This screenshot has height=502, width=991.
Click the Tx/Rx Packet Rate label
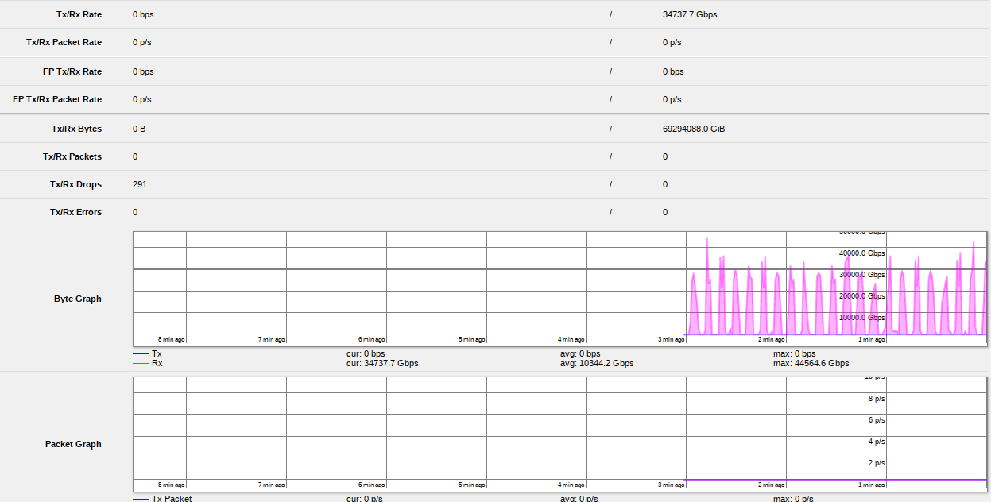pos(64,42)
